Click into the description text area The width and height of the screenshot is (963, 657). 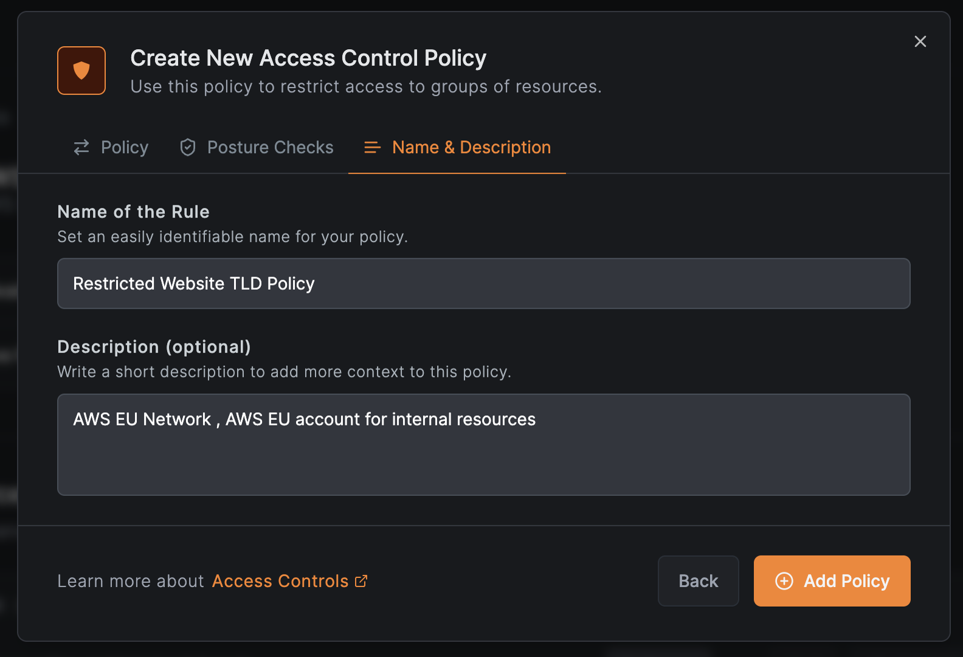coord(483,456)
